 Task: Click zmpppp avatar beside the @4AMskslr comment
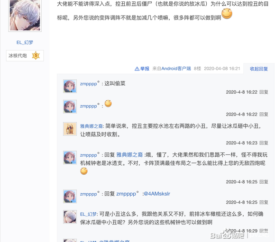pos(70,196)
